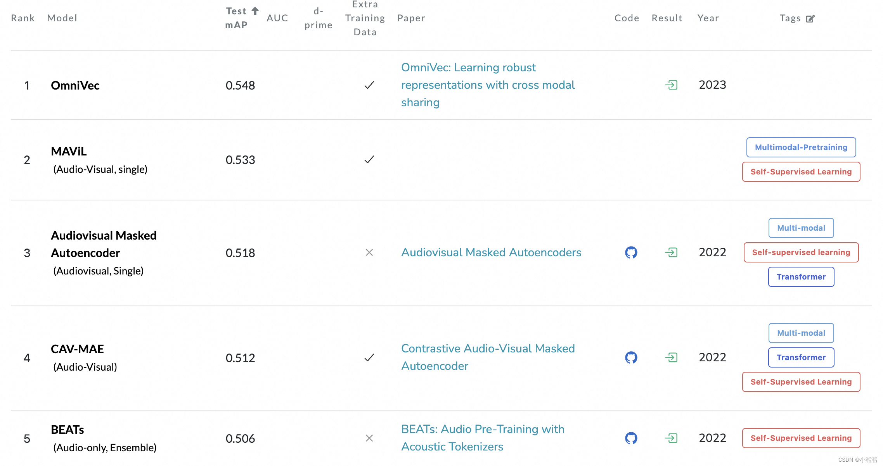Open result link for CAV-MAE row
This screenshot has width=883, height=466.
click(671, 357)
